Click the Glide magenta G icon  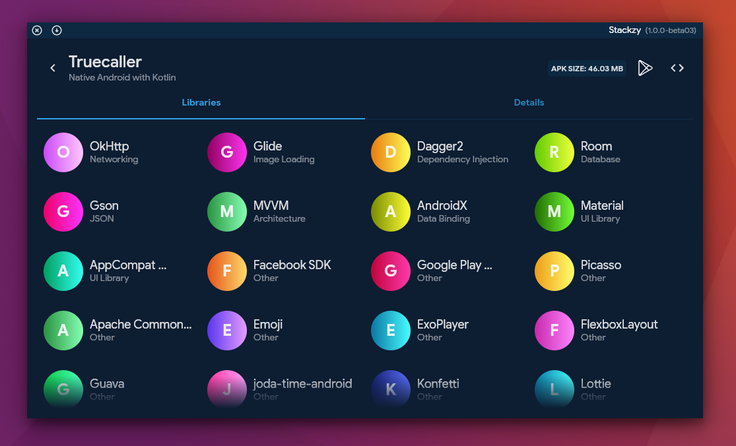click(x=227, y=152)
